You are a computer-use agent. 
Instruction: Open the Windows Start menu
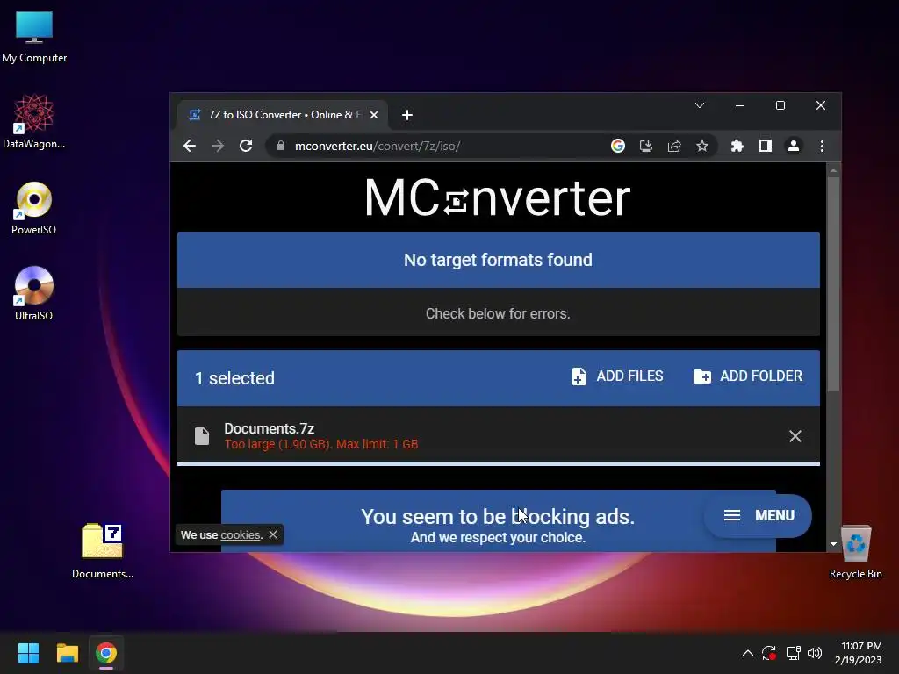28,653
